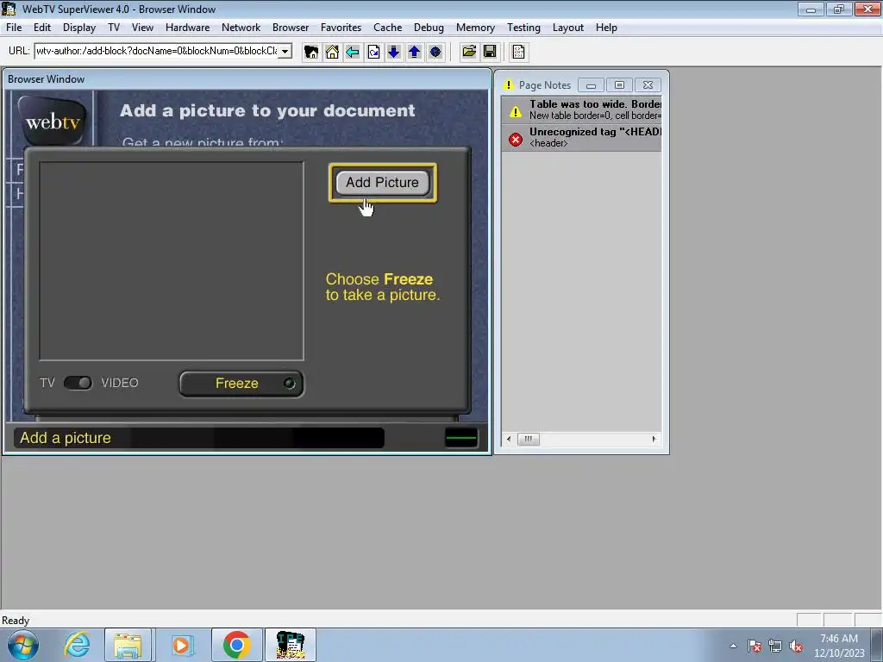
Task: Open the Help menu
Action: (606, 28)
